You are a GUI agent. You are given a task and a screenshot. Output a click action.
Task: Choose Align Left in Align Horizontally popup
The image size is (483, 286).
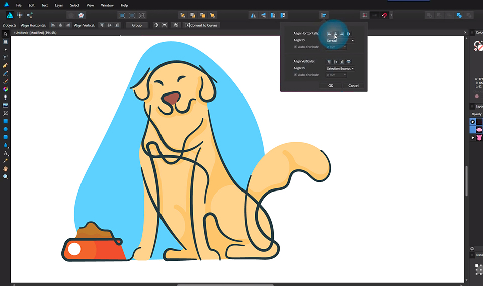tap(329, 34)
